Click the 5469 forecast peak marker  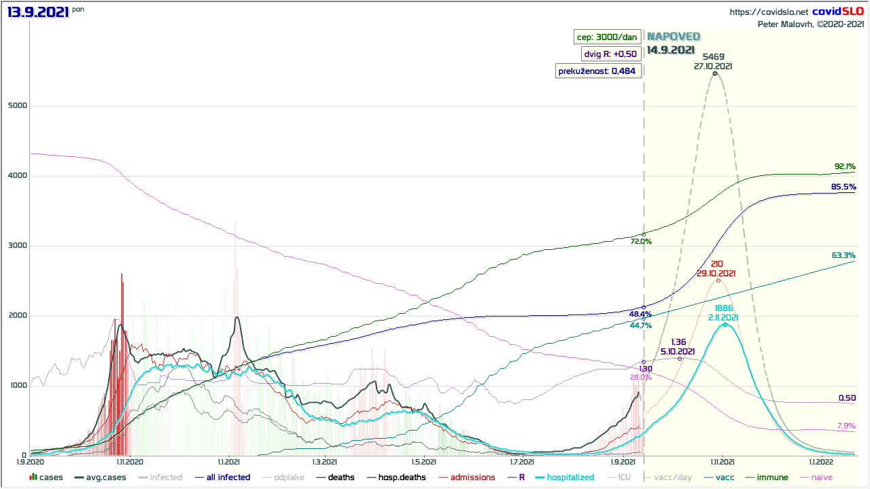[715, 73]
